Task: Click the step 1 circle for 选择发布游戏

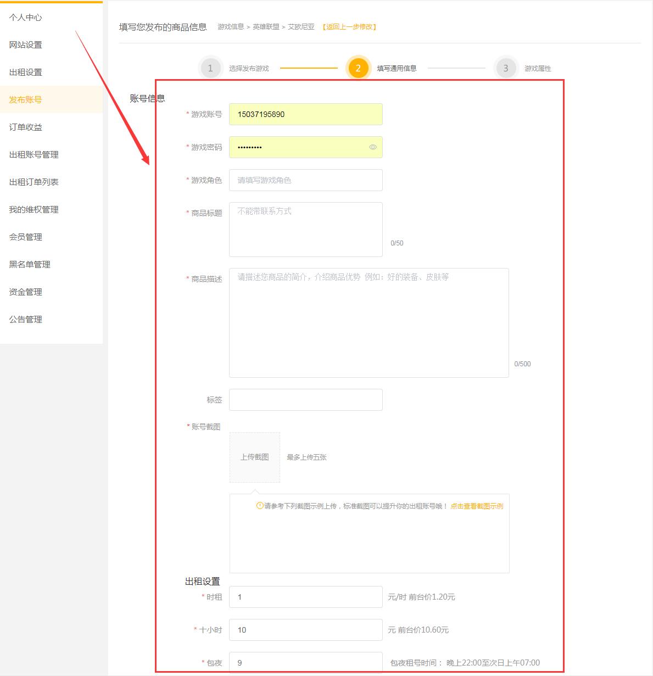Action: point(210,68)
